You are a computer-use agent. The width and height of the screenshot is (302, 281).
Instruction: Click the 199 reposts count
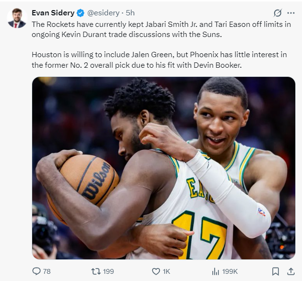pyautogui.click(x=109, y=271)
